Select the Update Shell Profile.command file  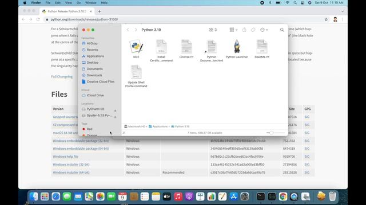[136, 72]
